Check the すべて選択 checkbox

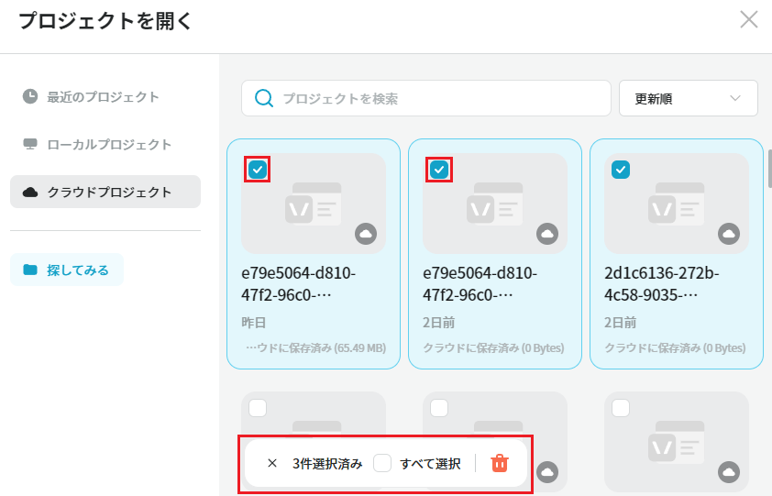click(x=382, y=464)
